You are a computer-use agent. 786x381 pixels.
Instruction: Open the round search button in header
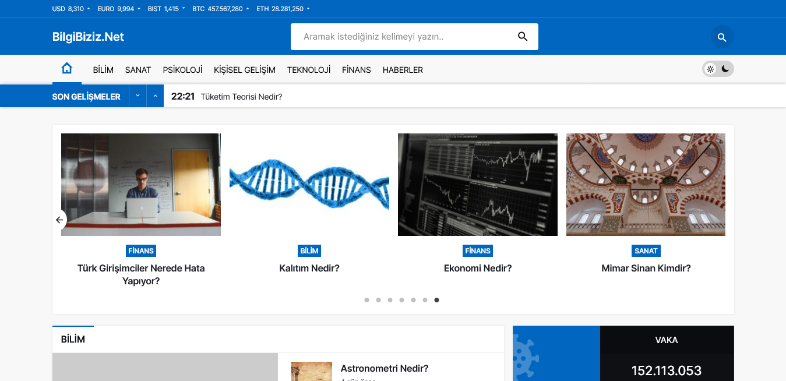(x=722, y=37)
